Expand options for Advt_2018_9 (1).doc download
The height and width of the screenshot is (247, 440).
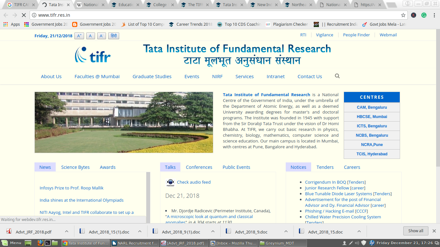pos(213,231)
